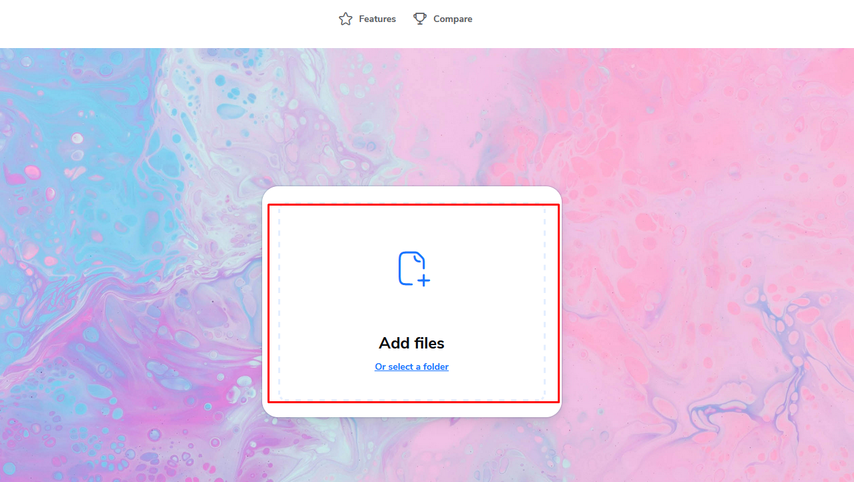Click the add-document icon in the drop zone

point(411,270)
